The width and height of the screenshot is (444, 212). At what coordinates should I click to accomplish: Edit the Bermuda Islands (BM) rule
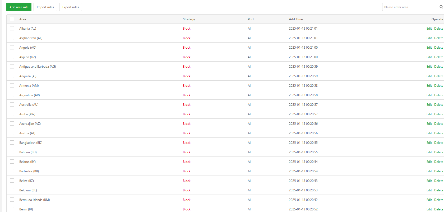(429, 200)
